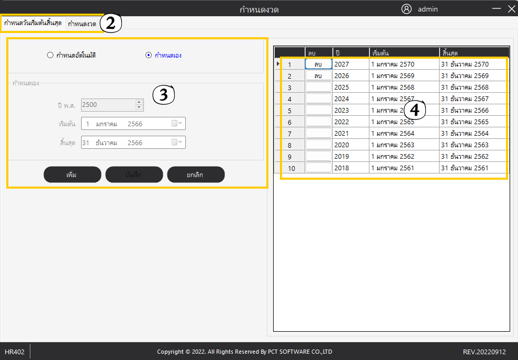This screenshot has width=518, height=360.
Task: Switch to the กำหนดงวด tab
Action: (x=82, y=24)
